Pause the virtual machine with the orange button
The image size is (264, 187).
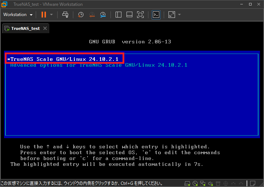pyautogui.click(x=44, y=15)
